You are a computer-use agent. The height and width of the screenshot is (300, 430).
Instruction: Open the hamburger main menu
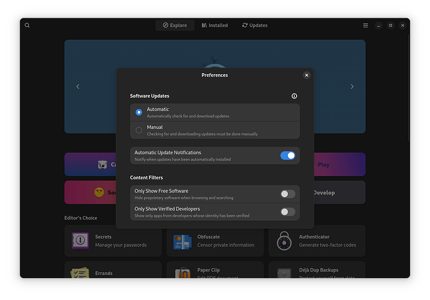coord(365,25)
